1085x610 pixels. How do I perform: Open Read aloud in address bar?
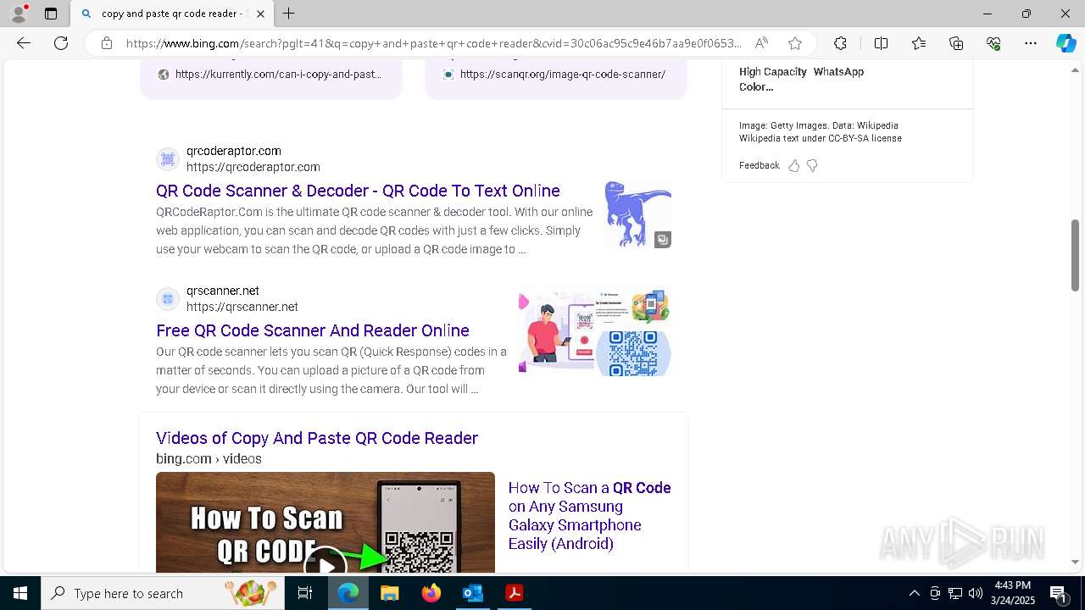coord(761,43)
